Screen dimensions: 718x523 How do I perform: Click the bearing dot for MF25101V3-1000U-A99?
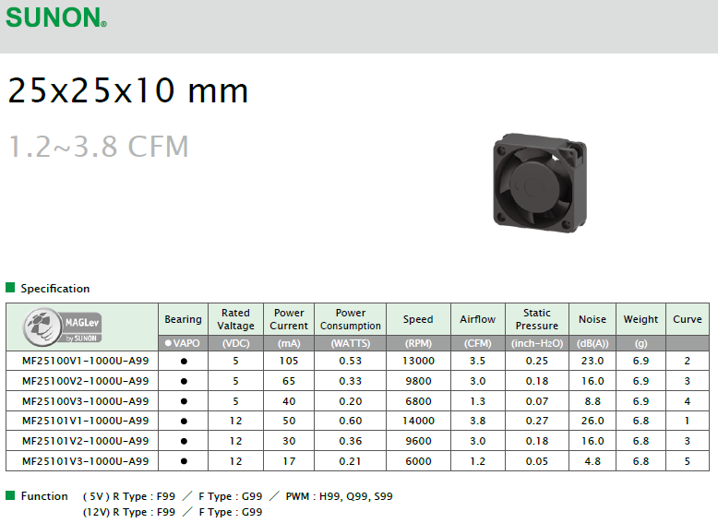(184, 461)
